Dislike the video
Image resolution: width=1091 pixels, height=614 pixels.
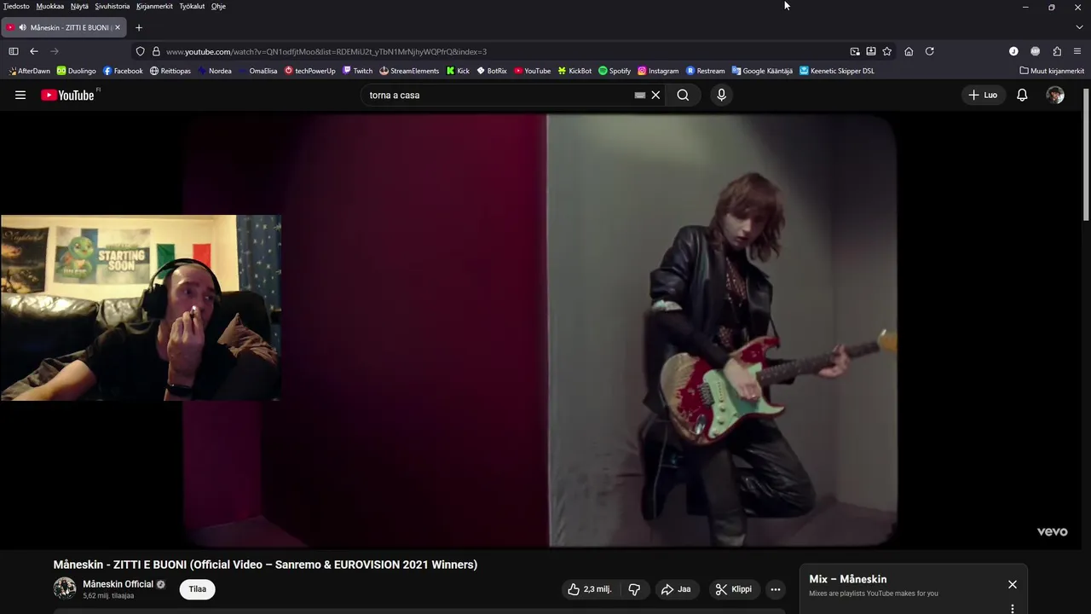[634, 589]
